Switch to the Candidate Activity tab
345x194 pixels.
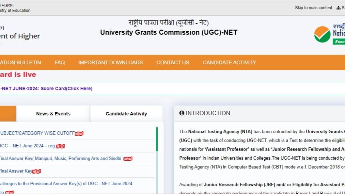pyautogui.click(x=126, y=114)
